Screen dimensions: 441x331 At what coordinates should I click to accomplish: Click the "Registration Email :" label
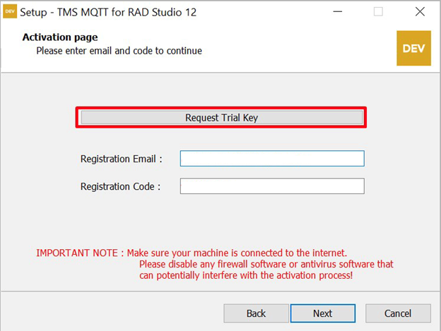[x=122, y=159]
